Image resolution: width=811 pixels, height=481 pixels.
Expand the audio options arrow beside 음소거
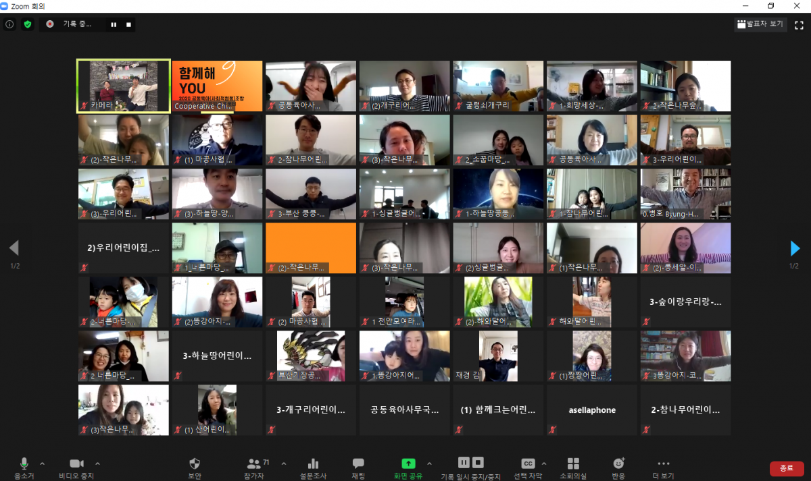[42, 463]
